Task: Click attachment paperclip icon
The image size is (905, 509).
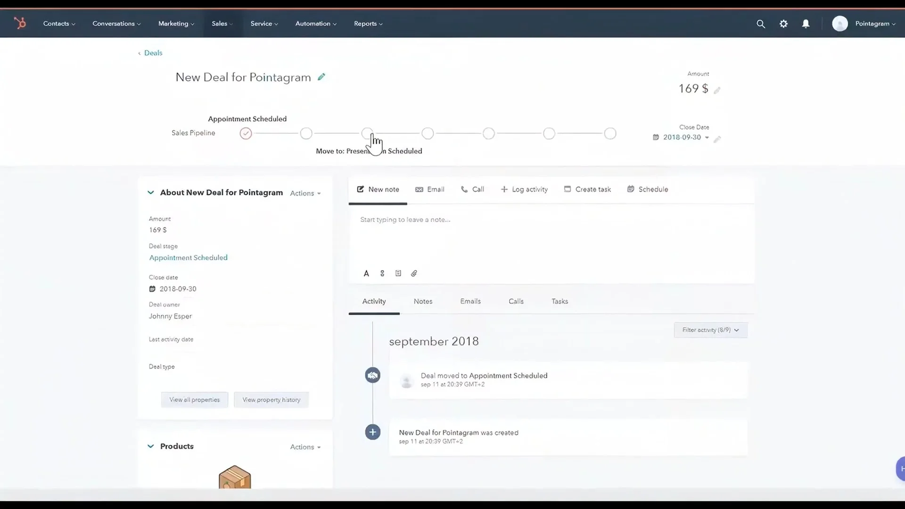Action: 414,273
